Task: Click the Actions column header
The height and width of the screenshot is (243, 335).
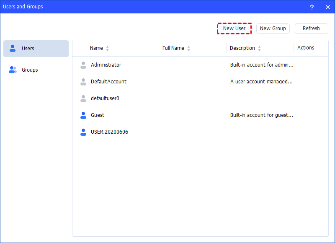Action: click(305, 47)
